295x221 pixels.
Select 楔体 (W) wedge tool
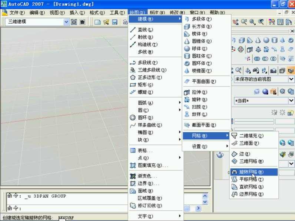pyautogui.click(x=206, y=34)
